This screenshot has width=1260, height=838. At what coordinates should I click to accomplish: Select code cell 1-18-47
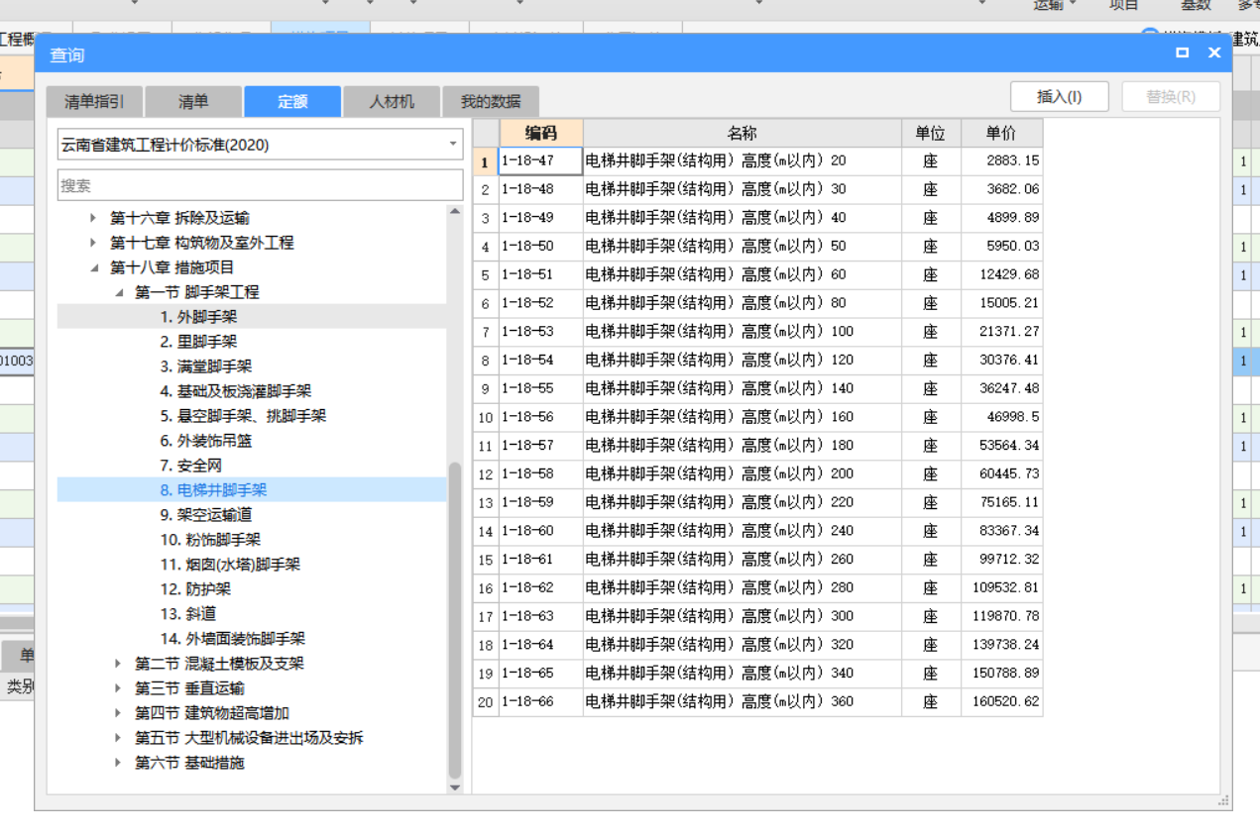[x=541, y=160]
